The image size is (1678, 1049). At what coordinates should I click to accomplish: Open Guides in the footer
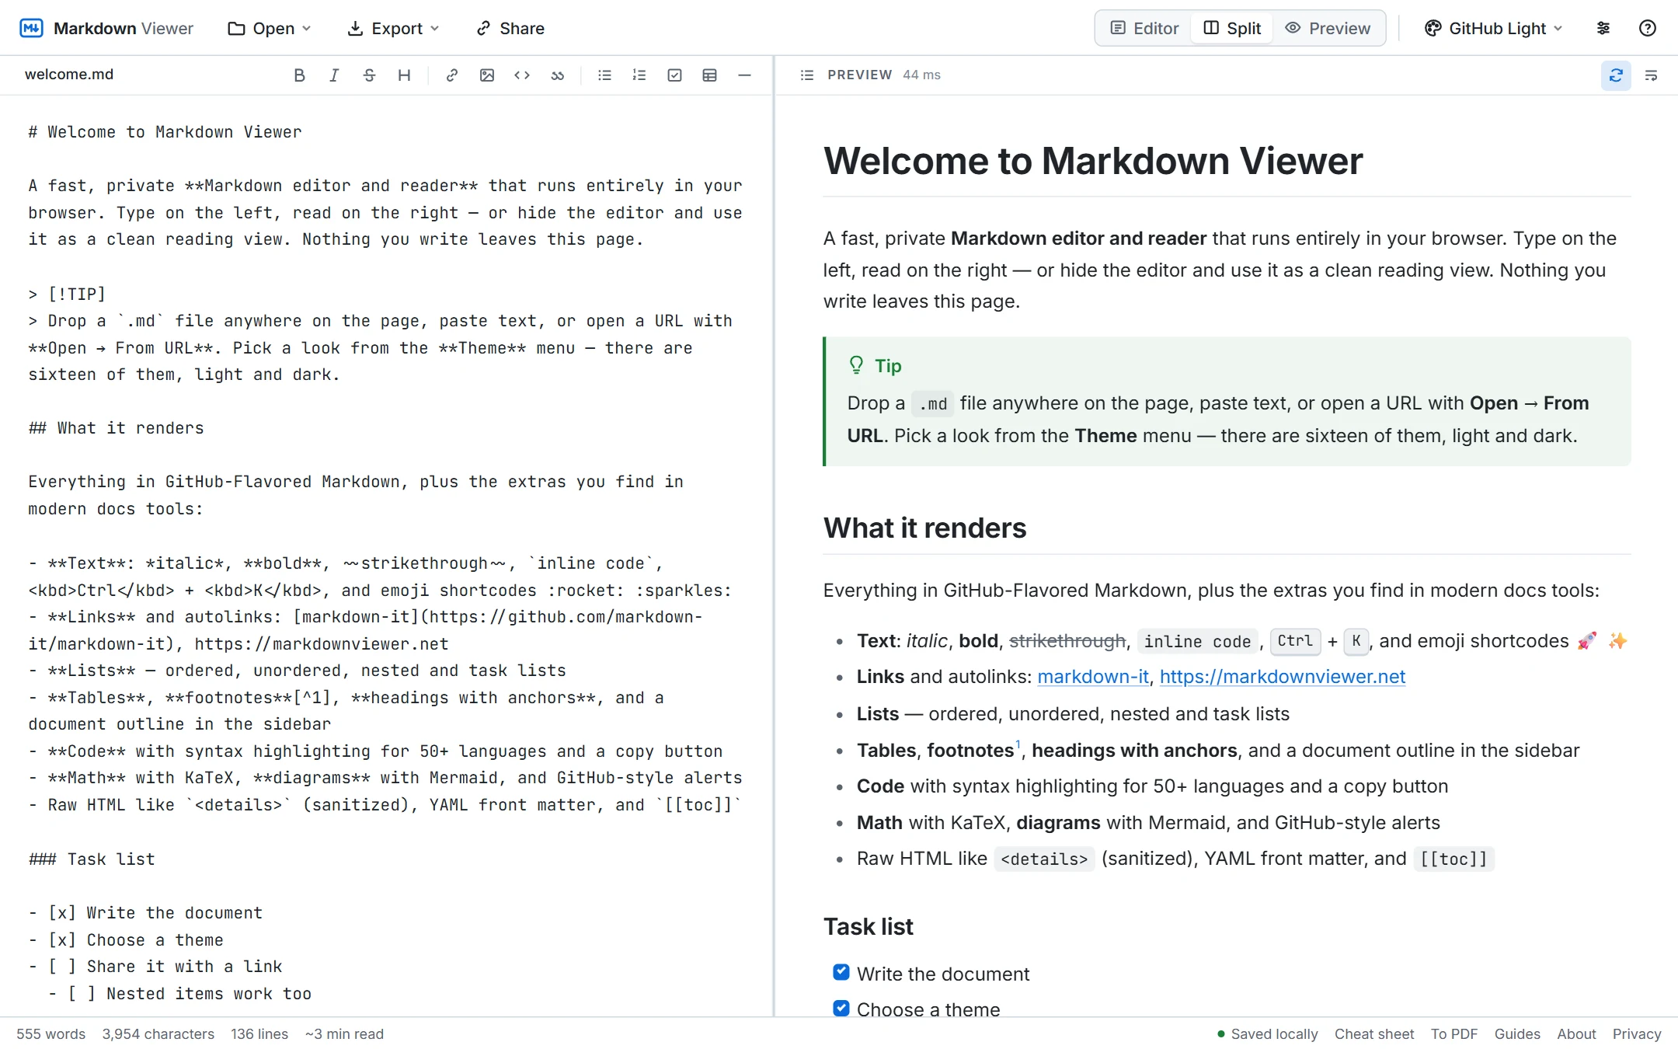coord(1517,1034)
